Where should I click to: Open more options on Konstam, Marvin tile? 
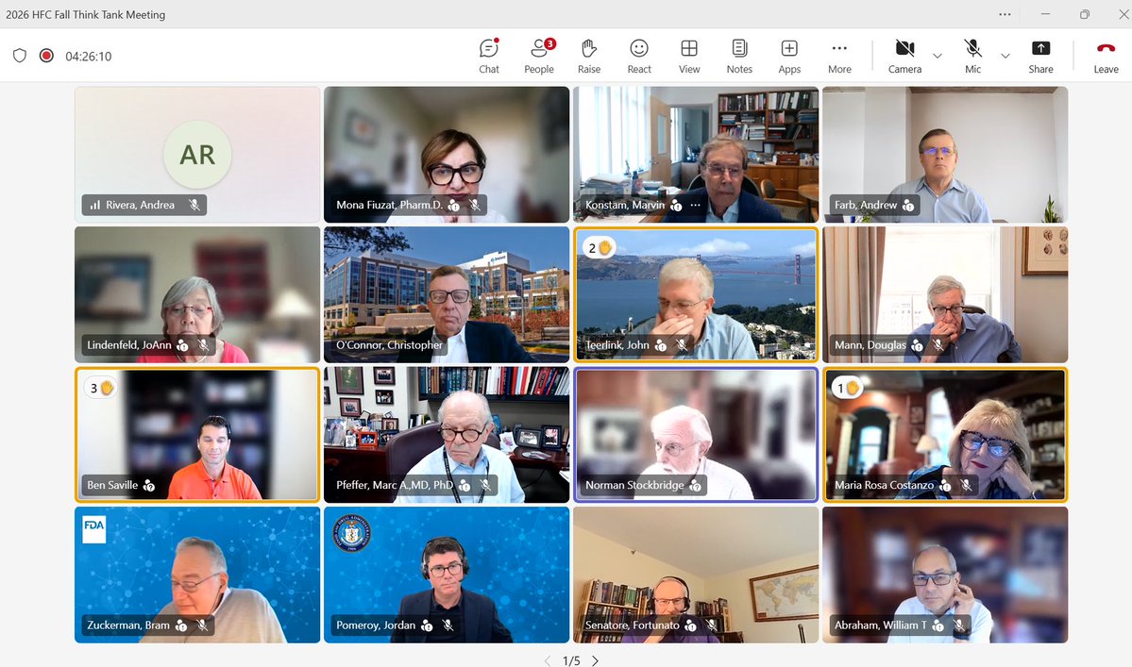pyautogui.click(x=695, y=205)
